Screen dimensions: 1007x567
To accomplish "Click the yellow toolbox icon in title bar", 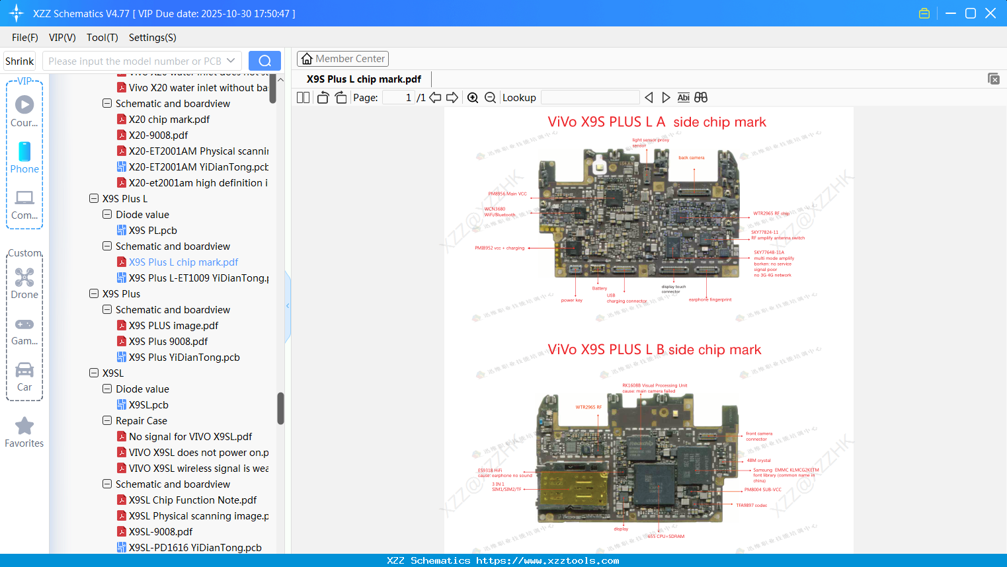I will pos(924,13).
